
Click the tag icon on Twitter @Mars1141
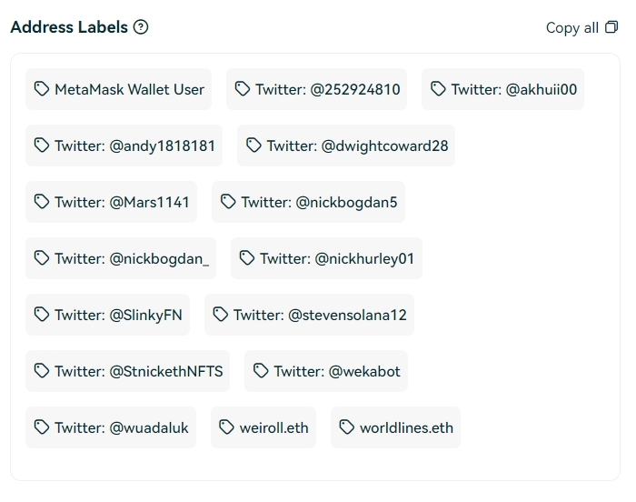(x=42, y=202)
